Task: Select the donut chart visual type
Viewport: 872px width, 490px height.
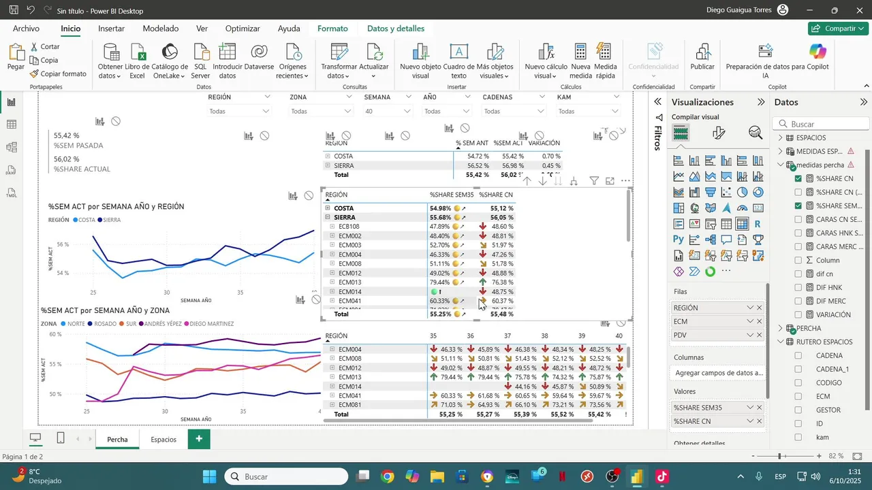Action: click(758, 193)
